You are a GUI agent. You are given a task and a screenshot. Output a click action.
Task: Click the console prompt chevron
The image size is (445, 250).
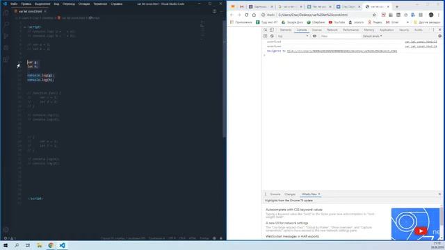(264, 56)
